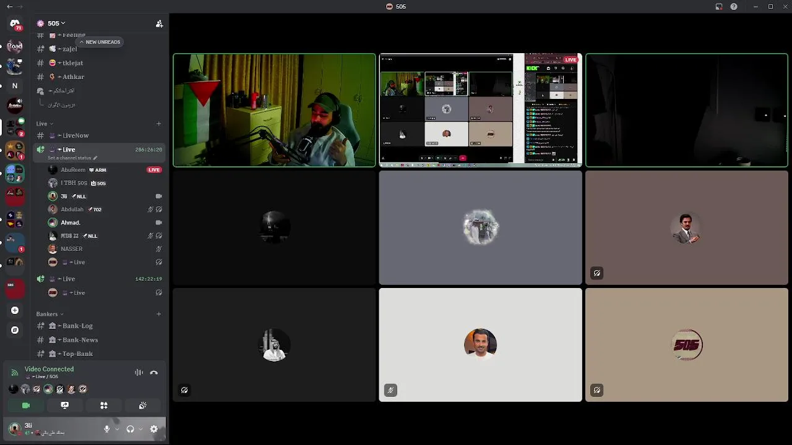This screenshot has width=792, height=445.
Task: Open the Top-Bank channel
Action: (x=99, y=354)
